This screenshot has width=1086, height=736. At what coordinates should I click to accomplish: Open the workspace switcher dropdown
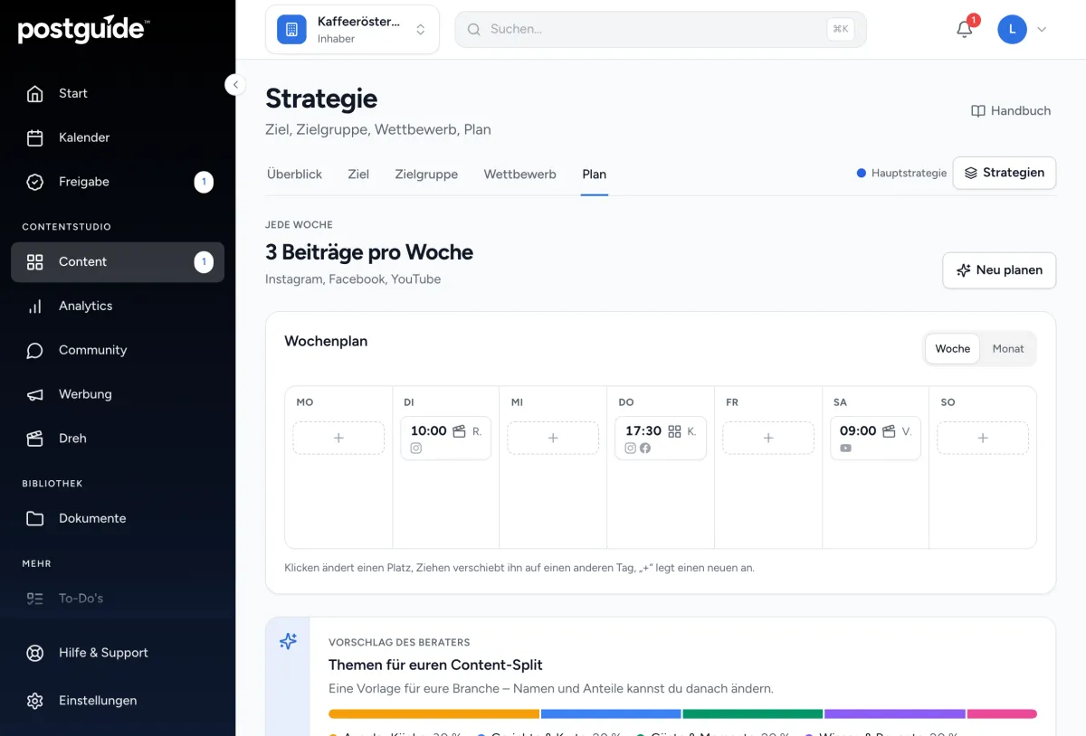click(x=352, y=30)
